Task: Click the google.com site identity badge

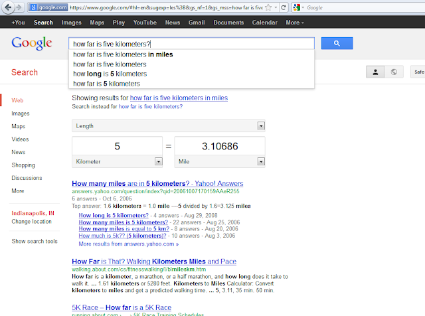Action: (x=48, y=7)
